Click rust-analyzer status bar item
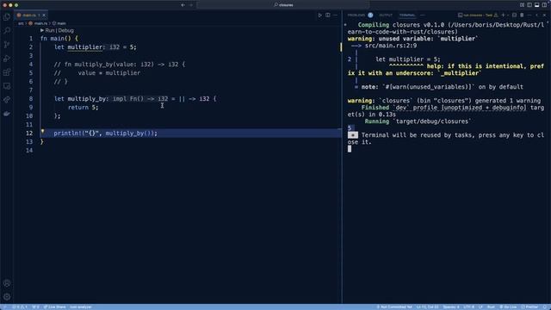The height and width of the screenshot is (310, 551). point(81,307)
